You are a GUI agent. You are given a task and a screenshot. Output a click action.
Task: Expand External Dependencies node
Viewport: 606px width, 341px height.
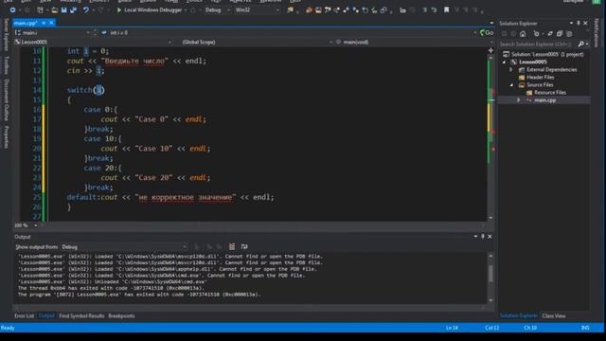coord(511,69)
